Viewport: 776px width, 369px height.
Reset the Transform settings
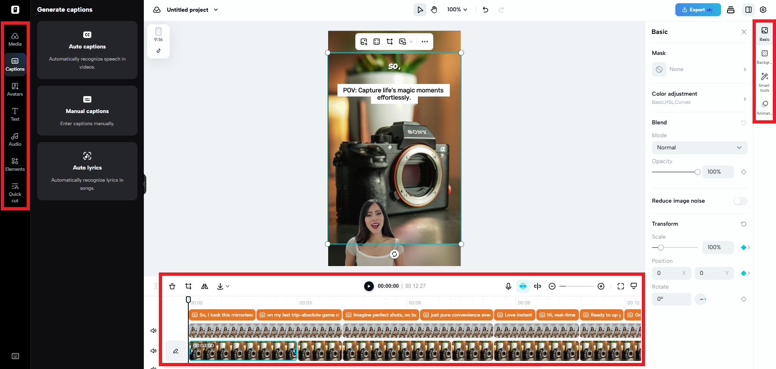click(744, 224)
